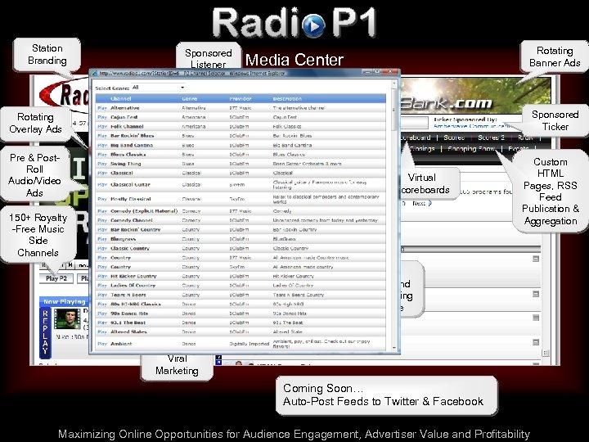Click the vertical REPLAY button
The height and width of the screenshot is (442, 589).
click(x=45, y=332)
